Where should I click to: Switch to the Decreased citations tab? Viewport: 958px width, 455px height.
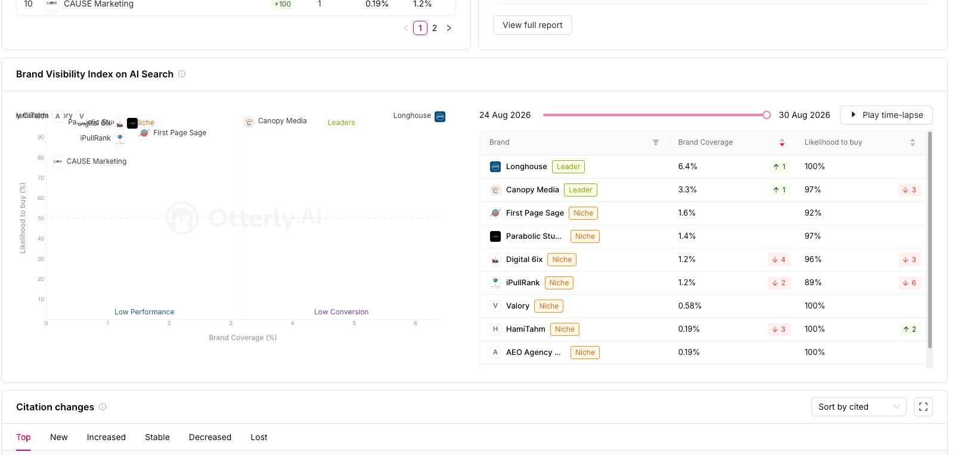click(210, 437)
